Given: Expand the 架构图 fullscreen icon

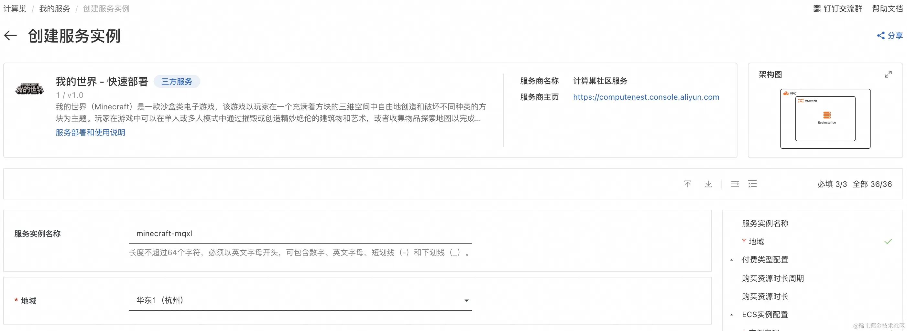Looking at the screenshot, I should (888, 75).
